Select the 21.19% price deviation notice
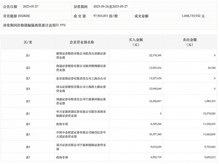The width and height of the screenshot is (219, 164). coord(34,25)
